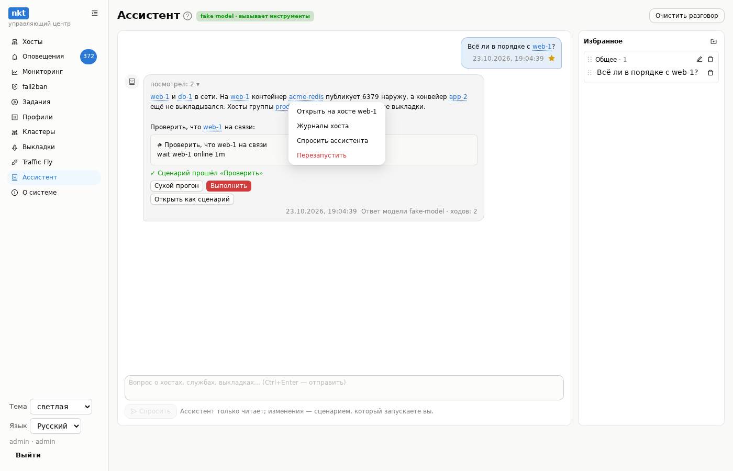Click the web-1 link in user message
This screenshot has width=733, height=471.
point(542,47)
